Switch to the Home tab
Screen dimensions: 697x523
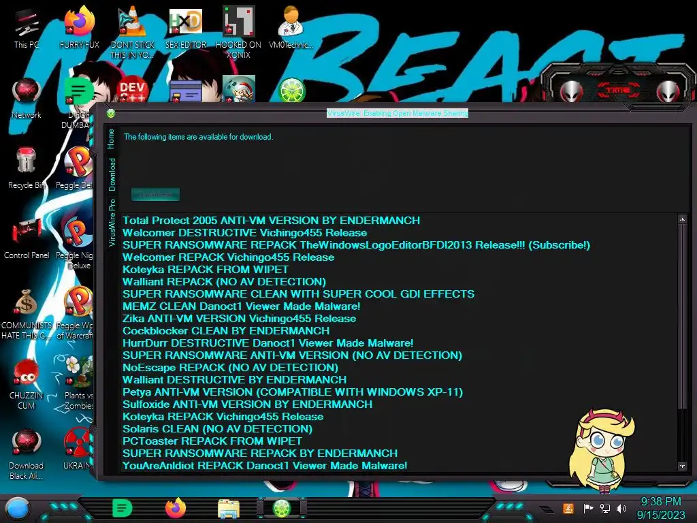tap(111, 139)
